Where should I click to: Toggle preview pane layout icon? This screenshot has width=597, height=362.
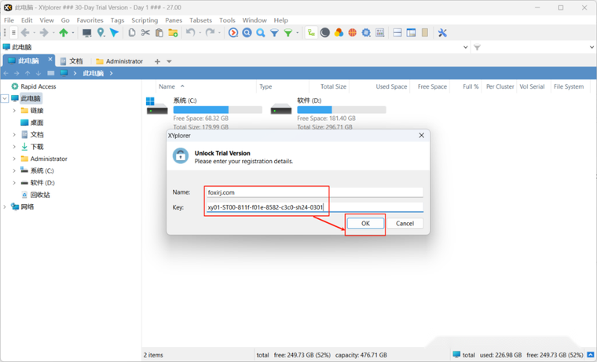pos(411,33)
